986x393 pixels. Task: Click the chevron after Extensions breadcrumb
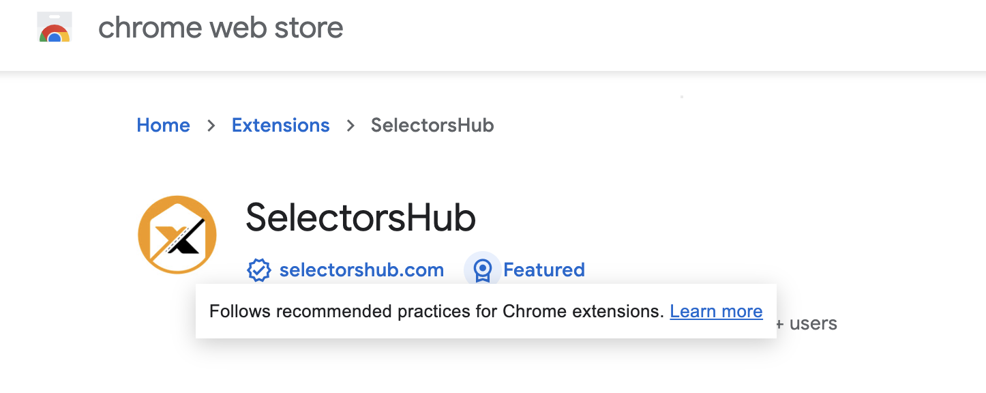coord(350,126)
